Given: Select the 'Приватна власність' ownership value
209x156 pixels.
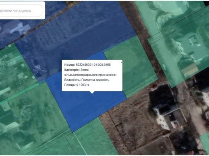Looking at the screenshot, I should [x=95, y=80].
